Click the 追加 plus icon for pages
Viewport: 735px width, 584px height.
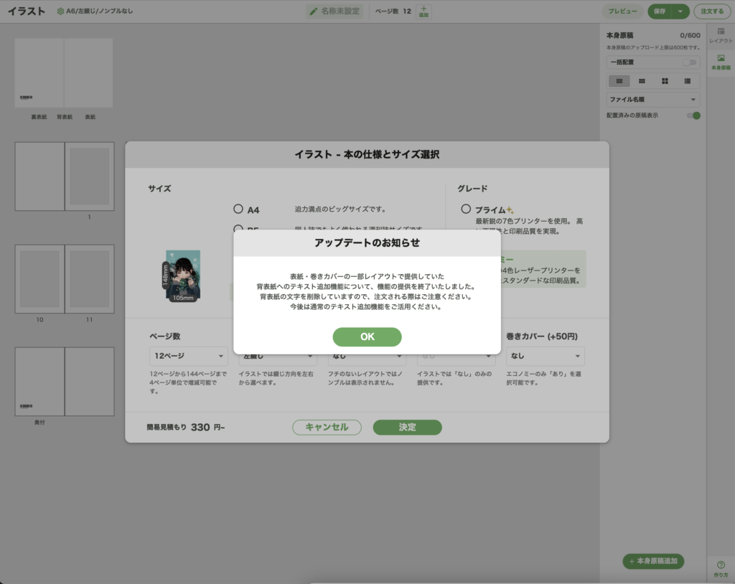pyautogui.click(x=423, y=11)
